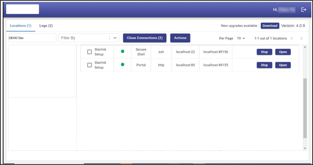313x165 pixels.
Task: Click the scrollbar down arrow
Action: 305,148
